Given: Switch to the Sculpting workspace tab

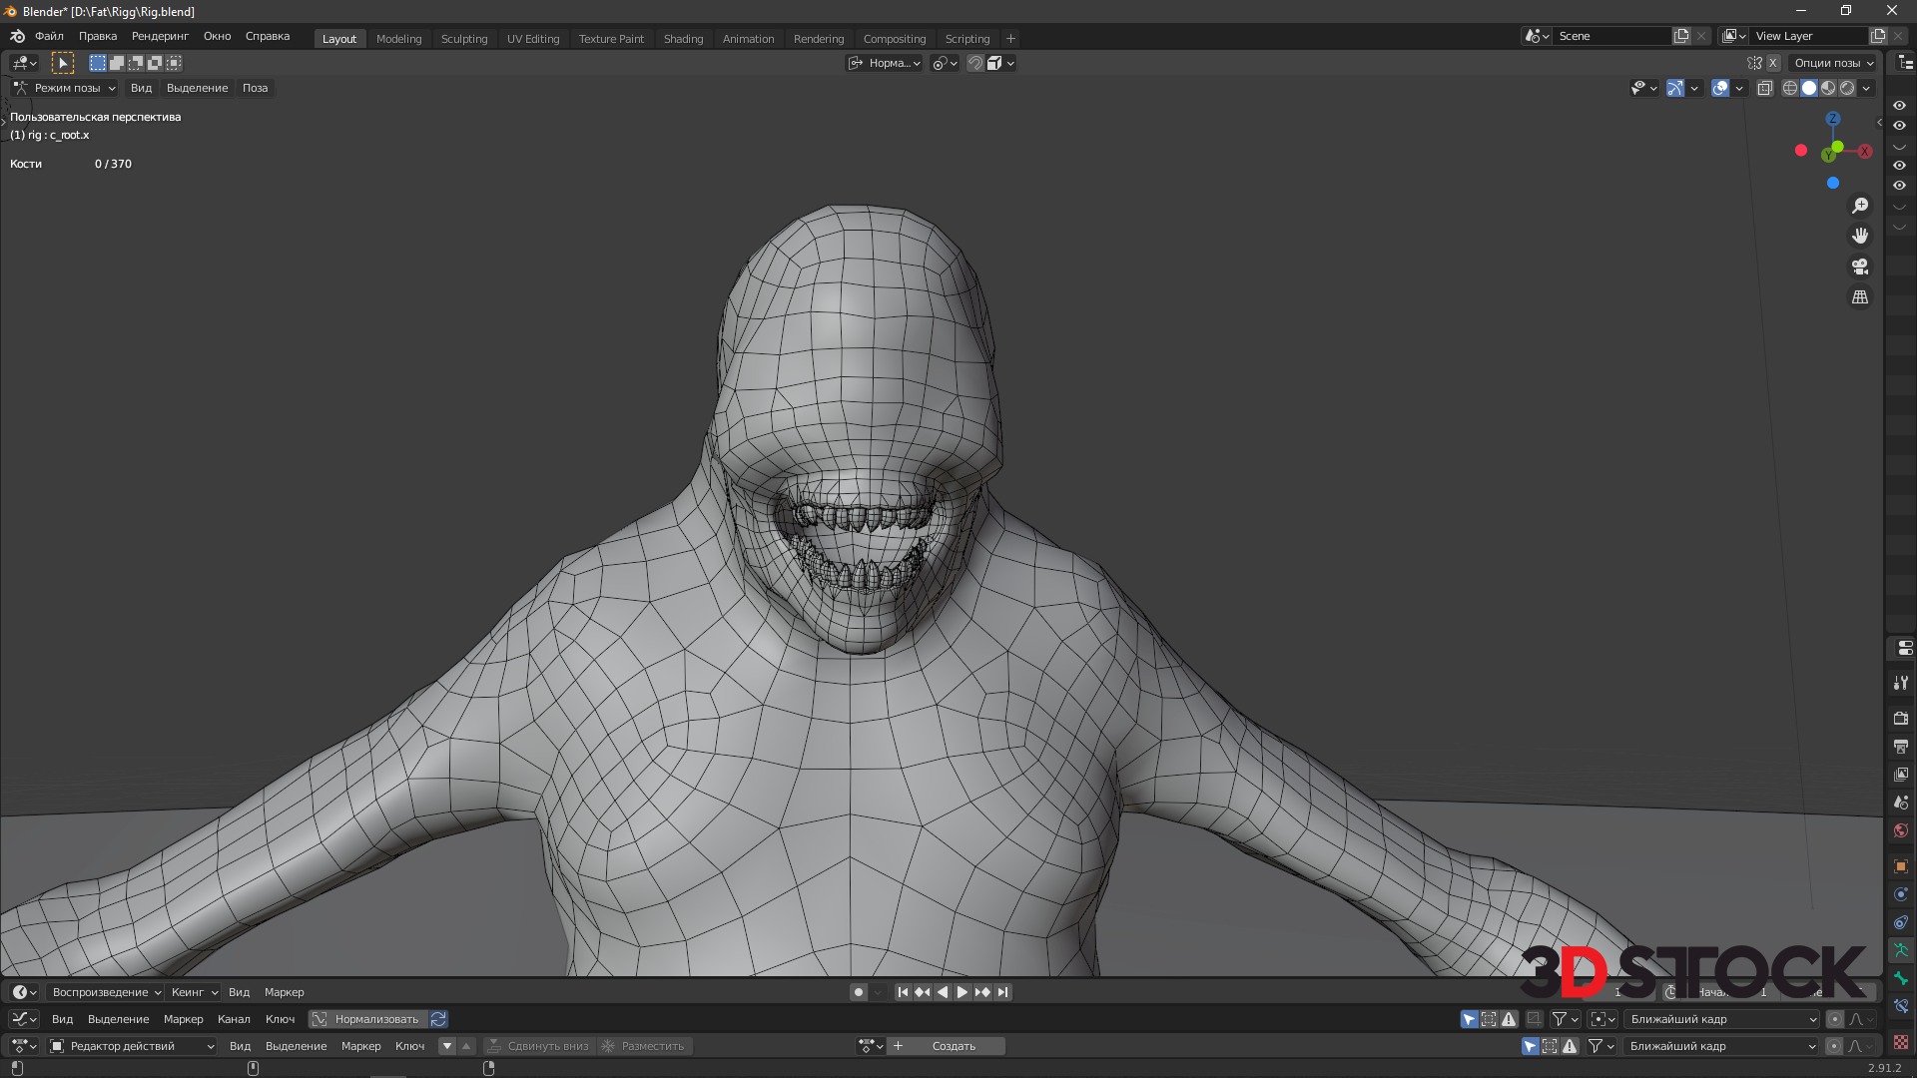Looking at the screenshot, I should point(464,39).
